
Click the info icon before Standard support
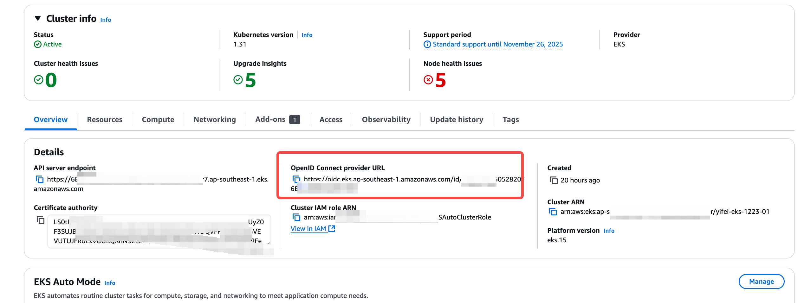click(427, 44)
